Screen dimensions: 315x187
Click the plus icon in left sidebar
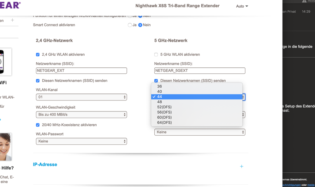click(x=12, y=20)
